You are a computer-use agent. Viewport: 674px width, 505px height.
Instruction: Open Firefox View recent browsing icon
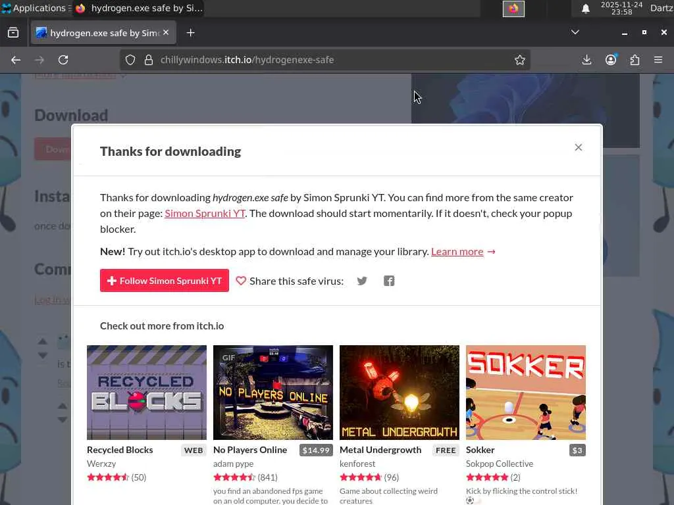pyautogui.click(x=13, y=33)
